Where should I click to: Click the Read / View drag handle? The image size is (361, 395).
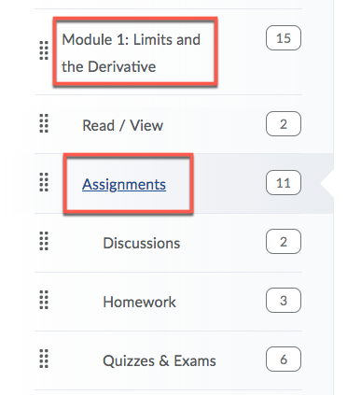(x=44, y=123)
